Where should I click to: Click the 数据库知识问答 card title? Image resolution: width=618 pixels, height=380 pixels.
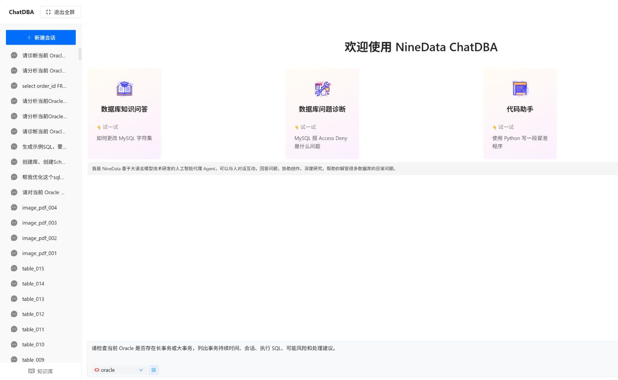(x=124, y=109)
